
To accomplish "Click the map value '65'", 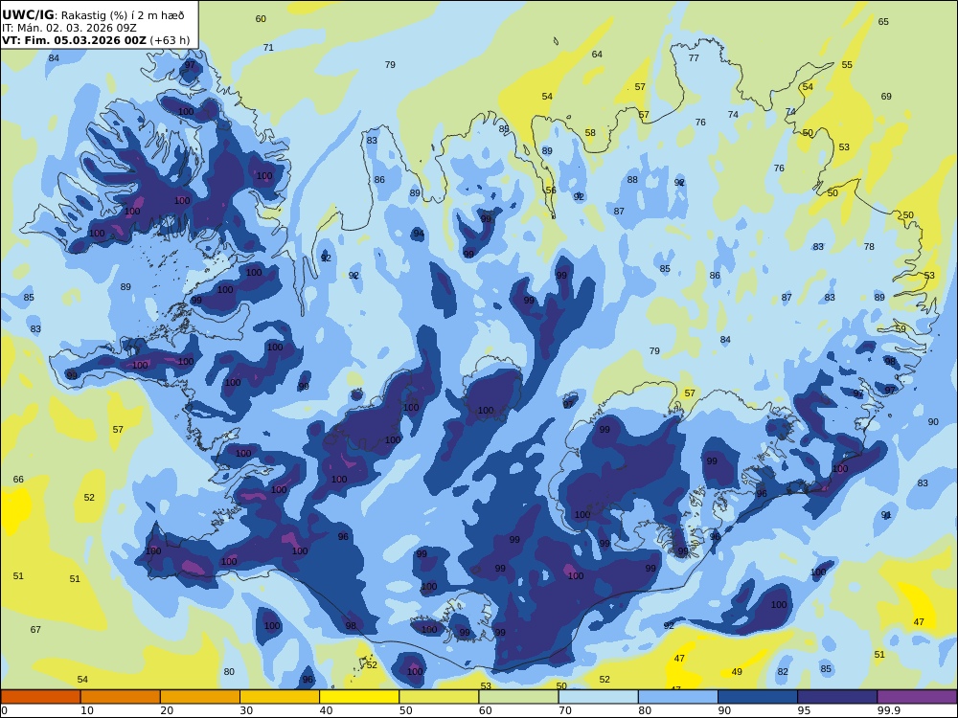I will tap(883, 22).
